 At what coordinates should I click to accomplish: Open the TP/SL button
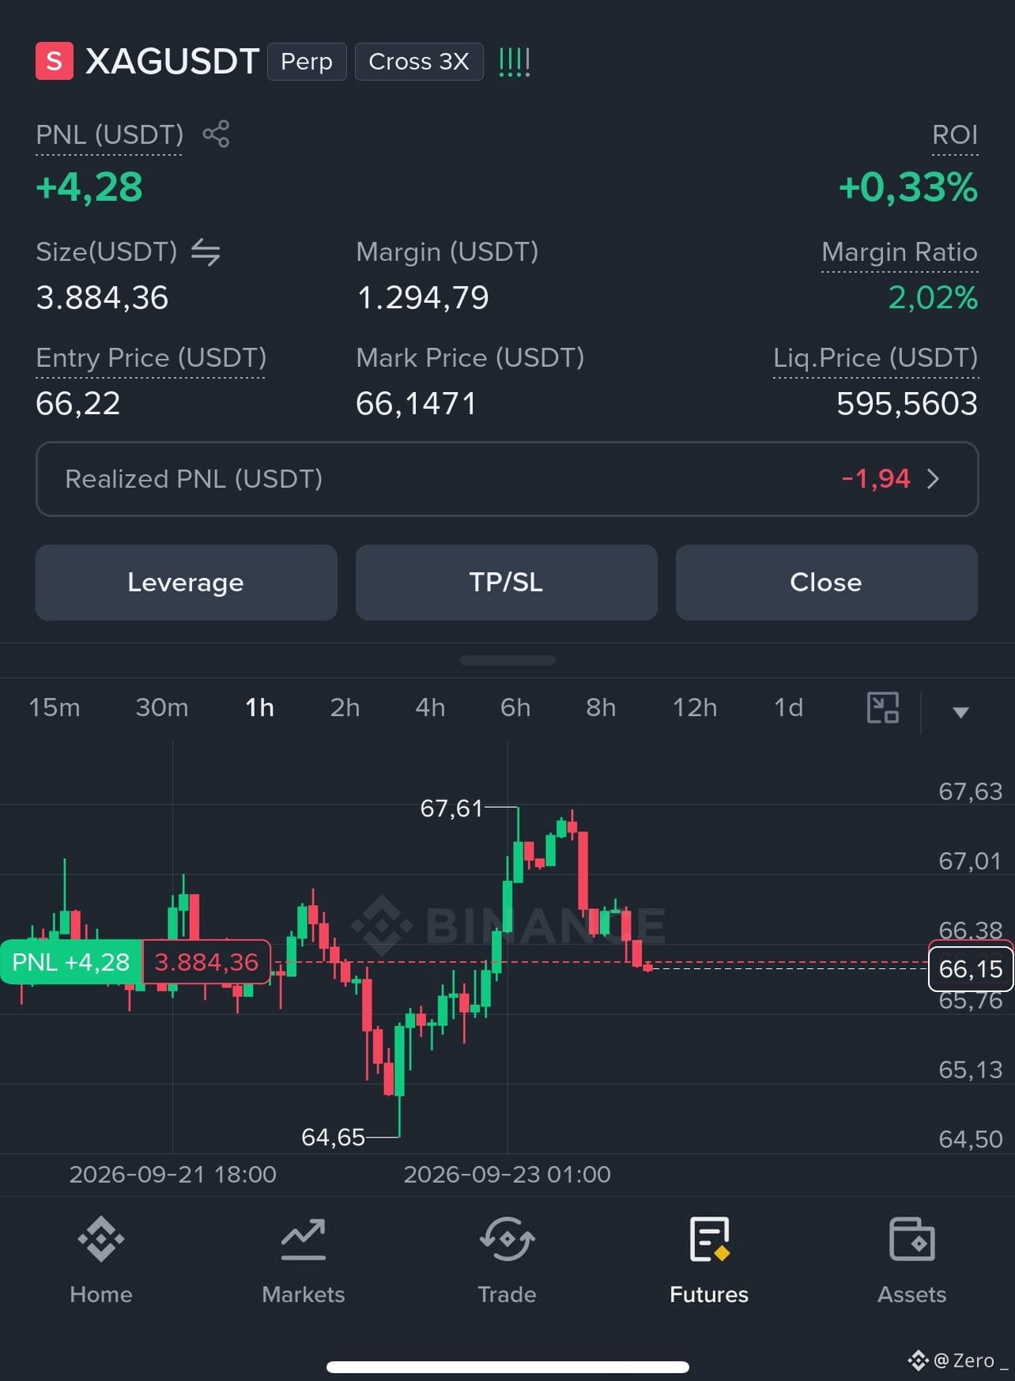(x=507, y=583)
